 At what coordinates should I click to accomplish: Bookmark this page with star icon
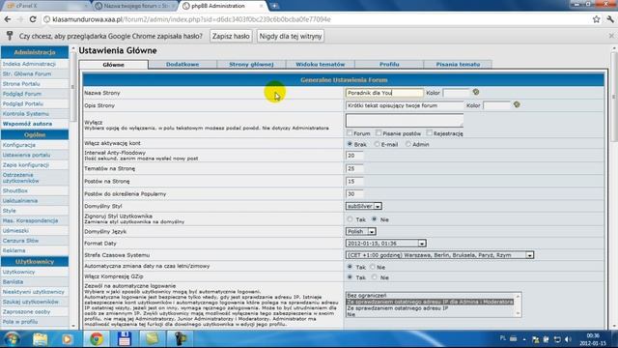[x=597, y=19]
